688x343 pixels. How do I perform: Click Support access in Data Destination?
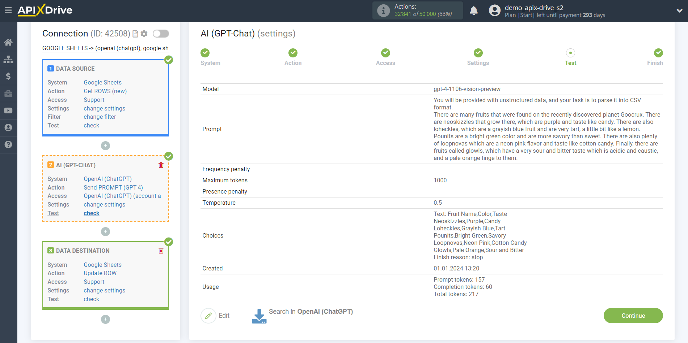click(x=94, y=282)
